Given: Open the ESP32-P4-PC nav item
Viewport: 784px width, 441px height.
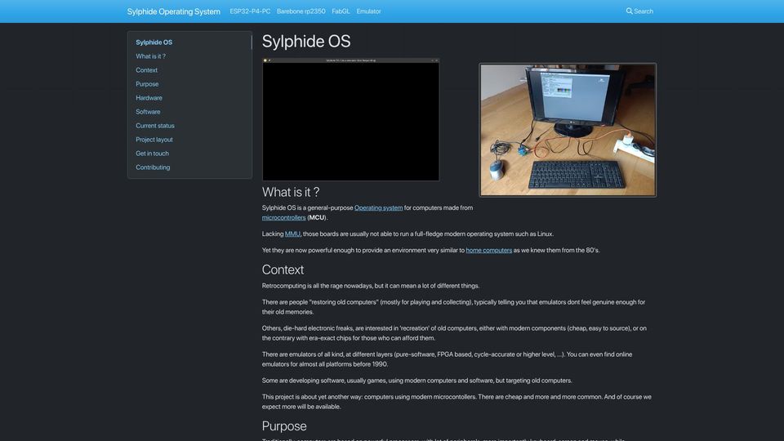Looking at the screenshot, I should [250, 11].
